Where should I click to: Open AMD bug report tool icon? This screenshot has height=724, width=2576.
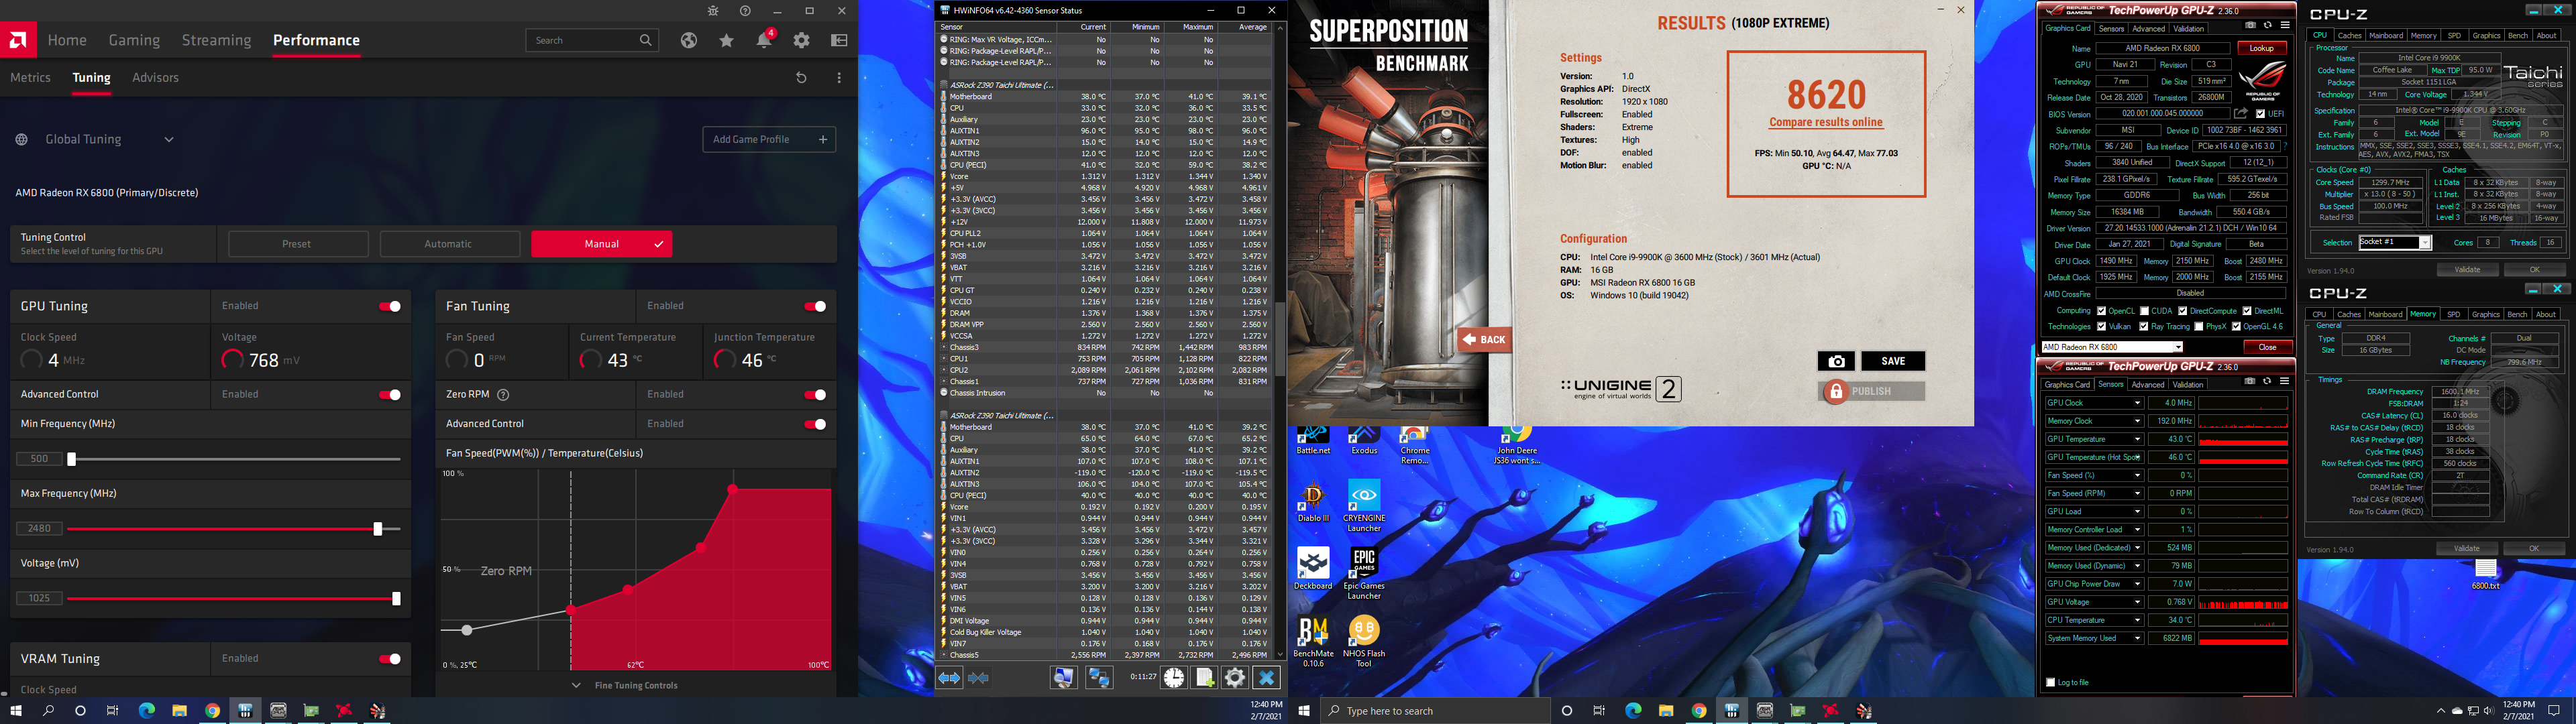[x=712, y=11]
